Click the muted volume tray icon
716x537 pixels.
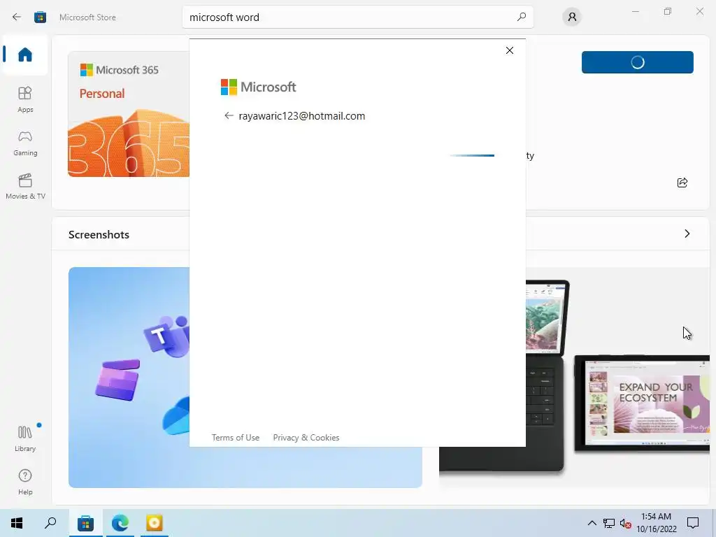pyautogui.click(x=626, y=523)
